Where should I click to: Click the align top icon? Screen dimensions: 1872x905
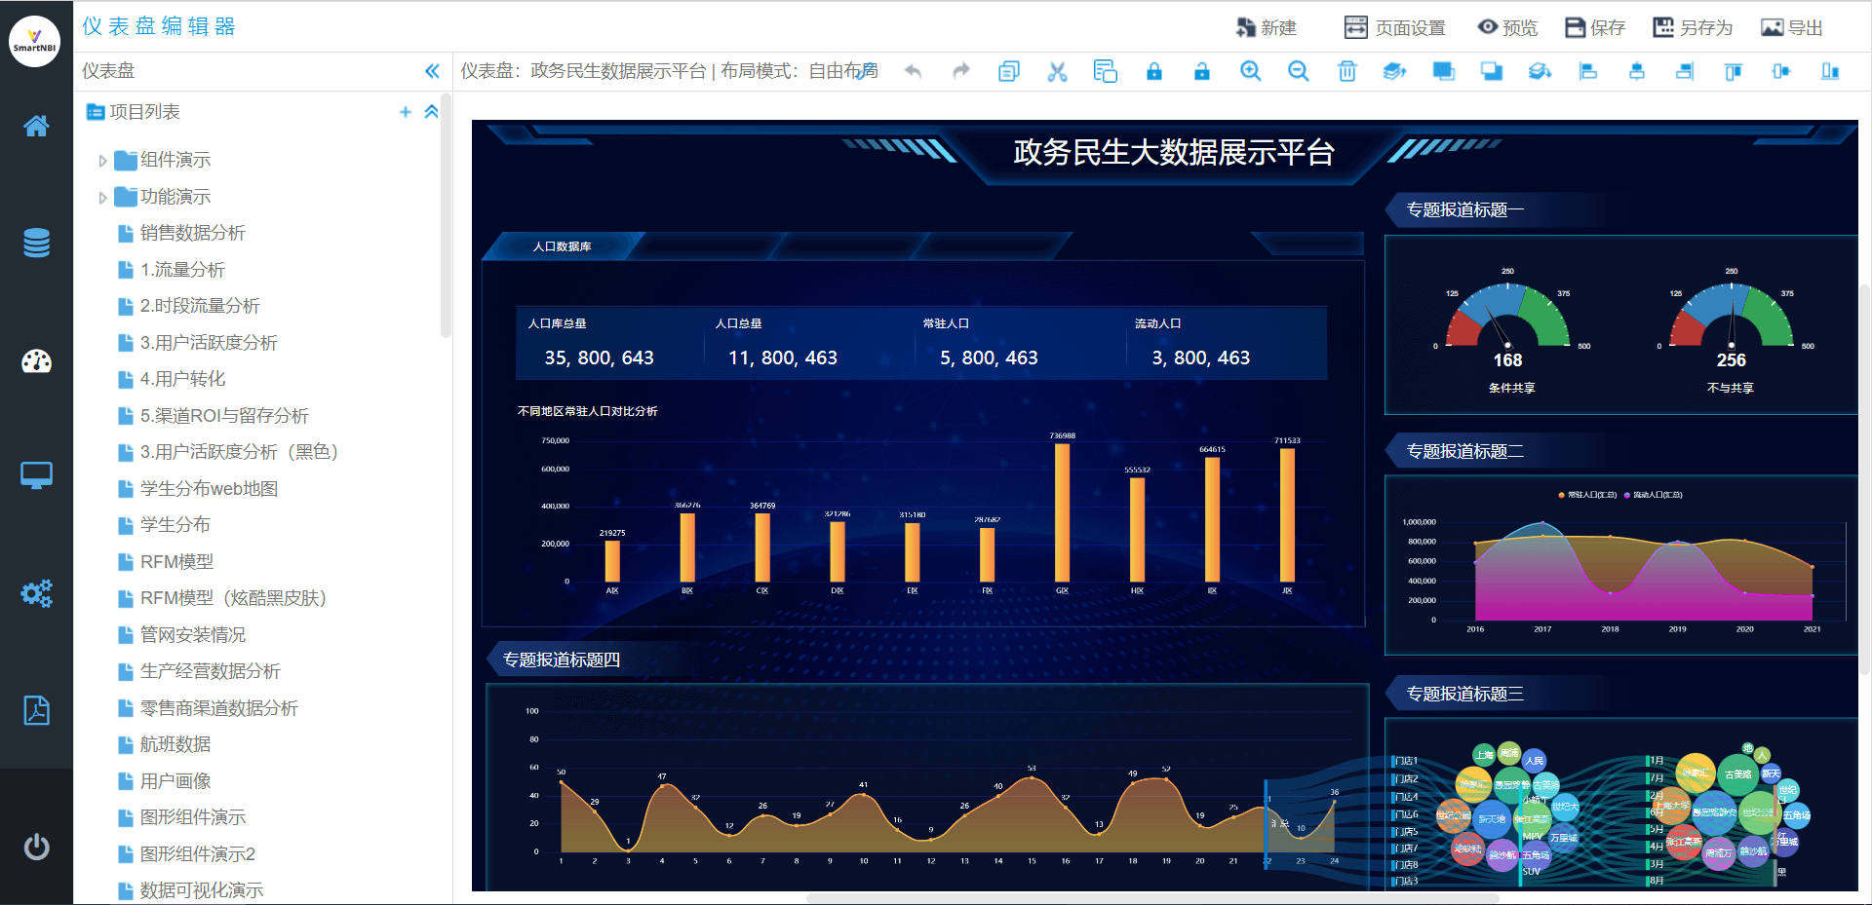1734,71
